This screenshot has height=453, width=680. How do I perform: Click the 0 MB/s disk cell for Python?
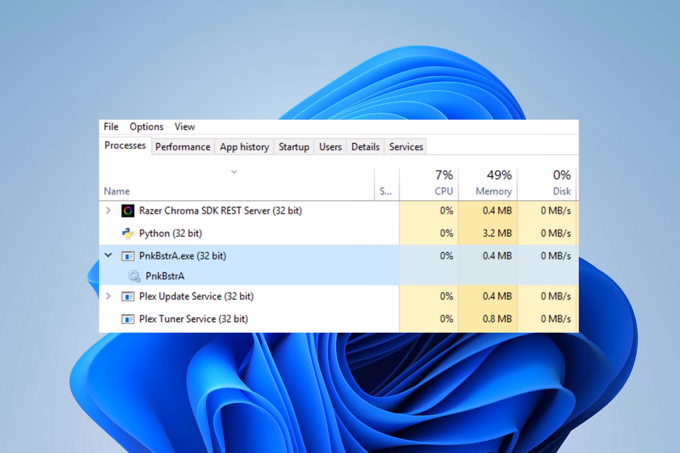(x=547, y=234)
